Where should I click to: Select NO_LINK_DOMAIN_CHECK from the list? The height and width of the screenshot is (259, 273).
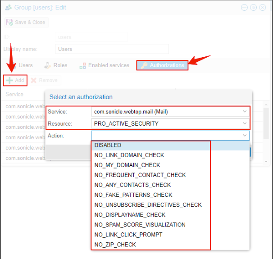coord(129,155)
